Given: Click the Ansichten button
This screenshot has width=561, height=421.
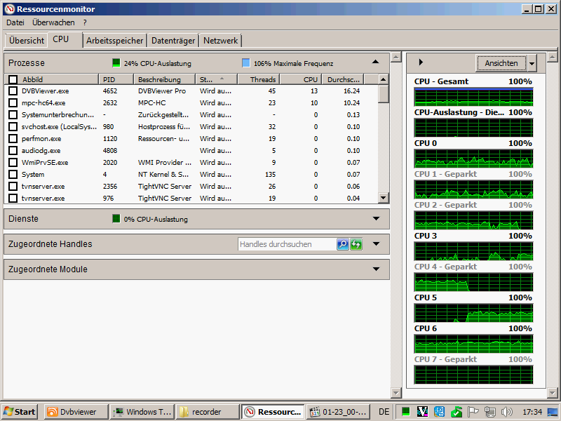Looking at the screenshot, I should (501, 63).
